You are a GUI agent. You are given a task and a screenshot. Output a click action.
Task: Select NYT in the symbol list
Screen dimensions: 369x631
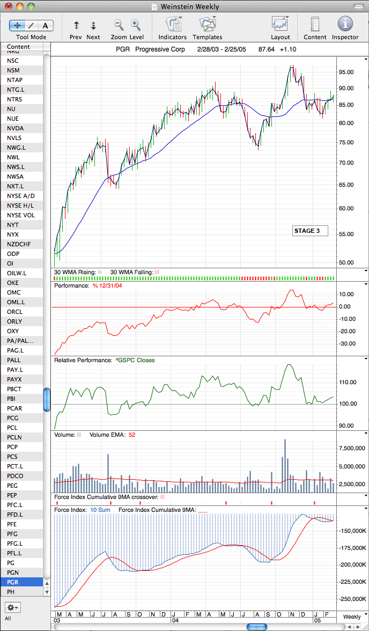22,225
